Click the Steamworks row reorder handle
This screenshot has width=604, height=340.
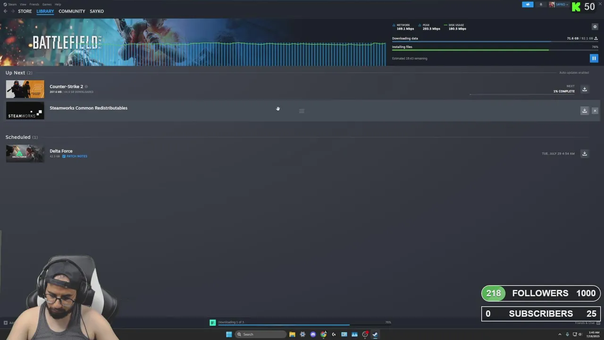(302, 111)
